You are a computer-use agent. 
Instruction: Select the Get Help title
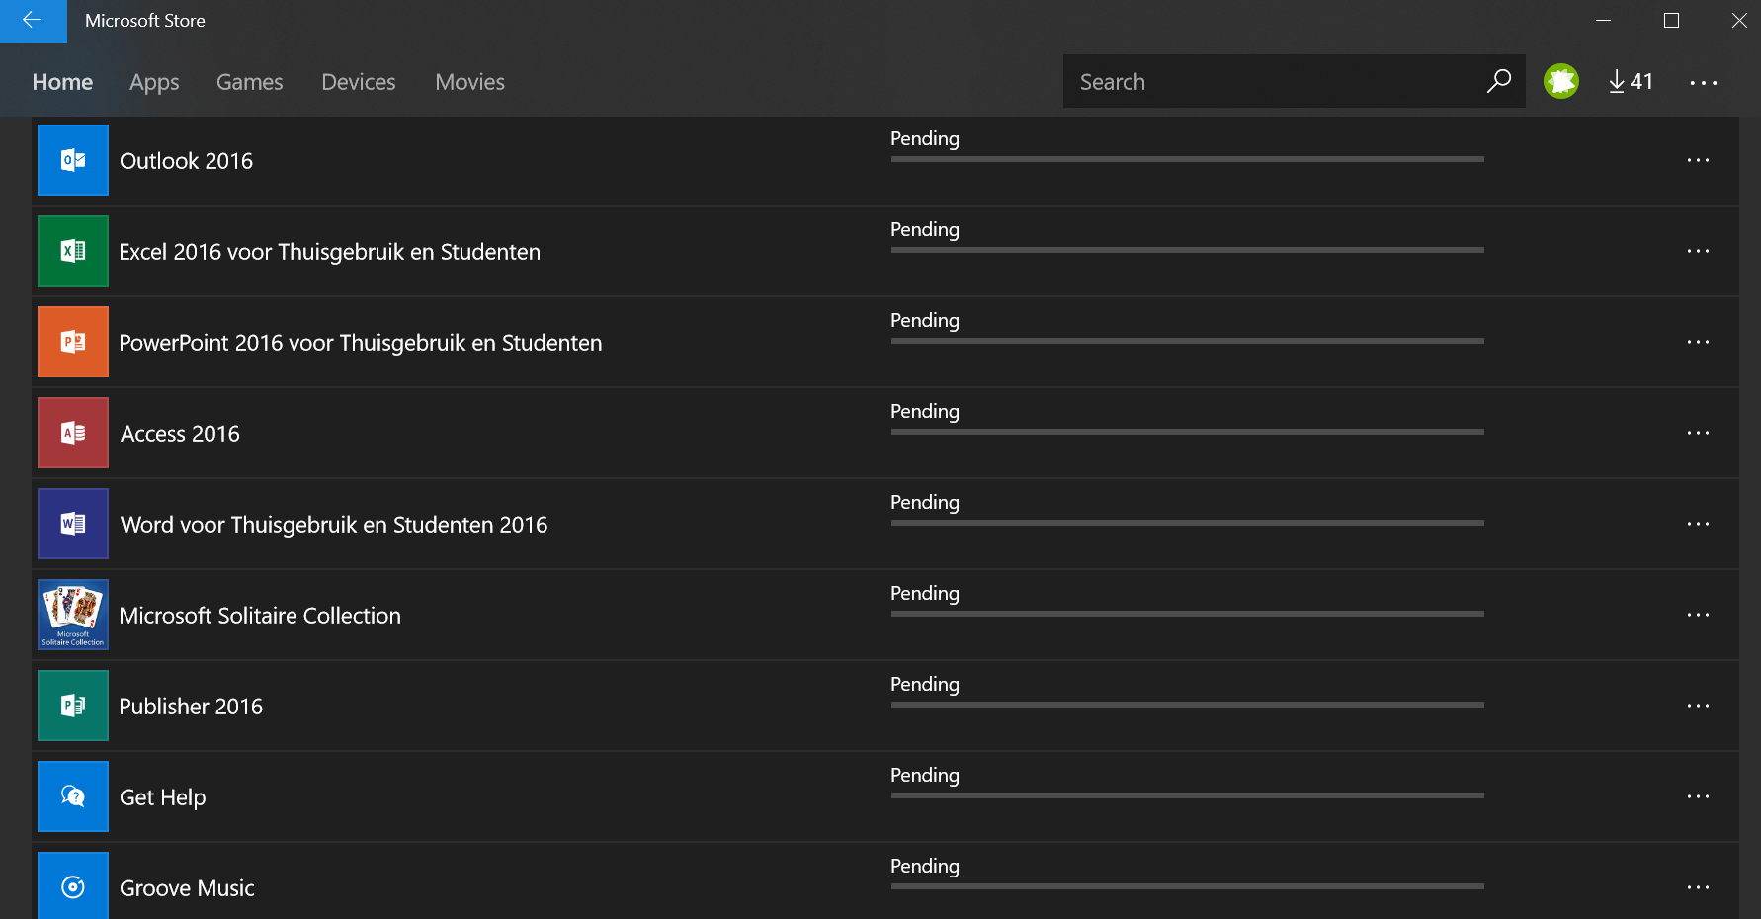point(162,797)
